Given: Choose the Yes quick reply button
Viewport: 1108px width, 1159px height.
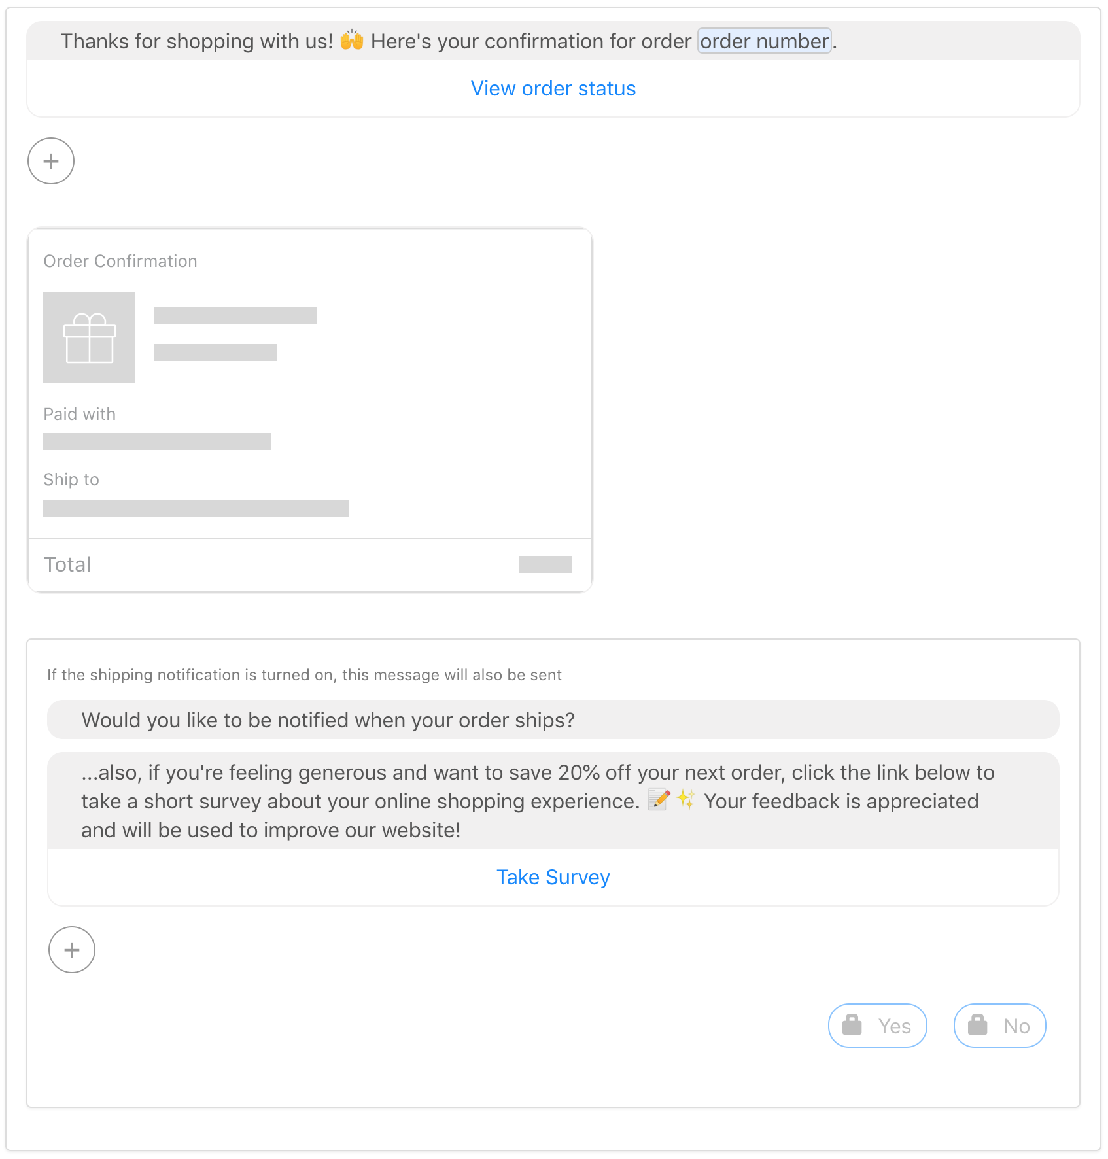Looking at the screenshot, I should 878,1026.
